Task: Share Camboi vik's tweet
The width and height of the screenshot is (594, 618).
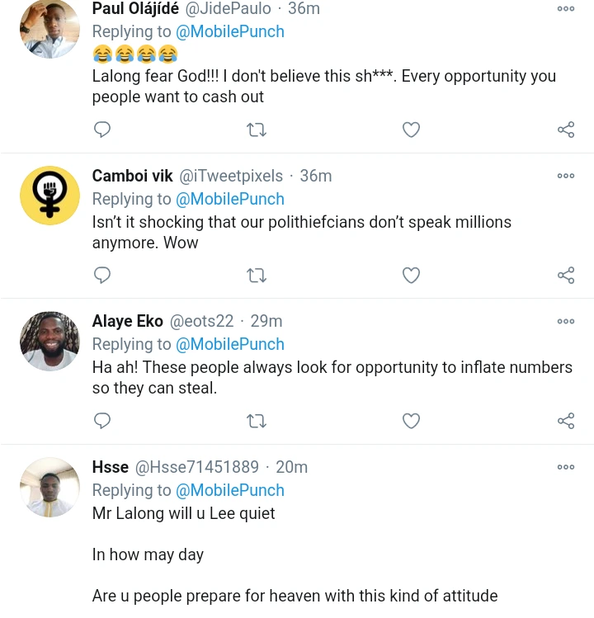Action: 566,275
